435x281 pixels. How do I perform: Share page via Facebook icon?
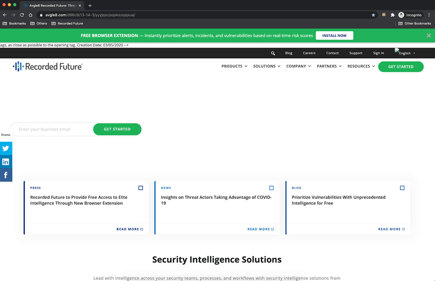pyautogui.click(x=6, y=175)
